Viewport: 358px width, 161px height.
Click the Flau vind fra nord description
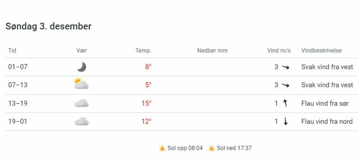[x=327, y=121]
